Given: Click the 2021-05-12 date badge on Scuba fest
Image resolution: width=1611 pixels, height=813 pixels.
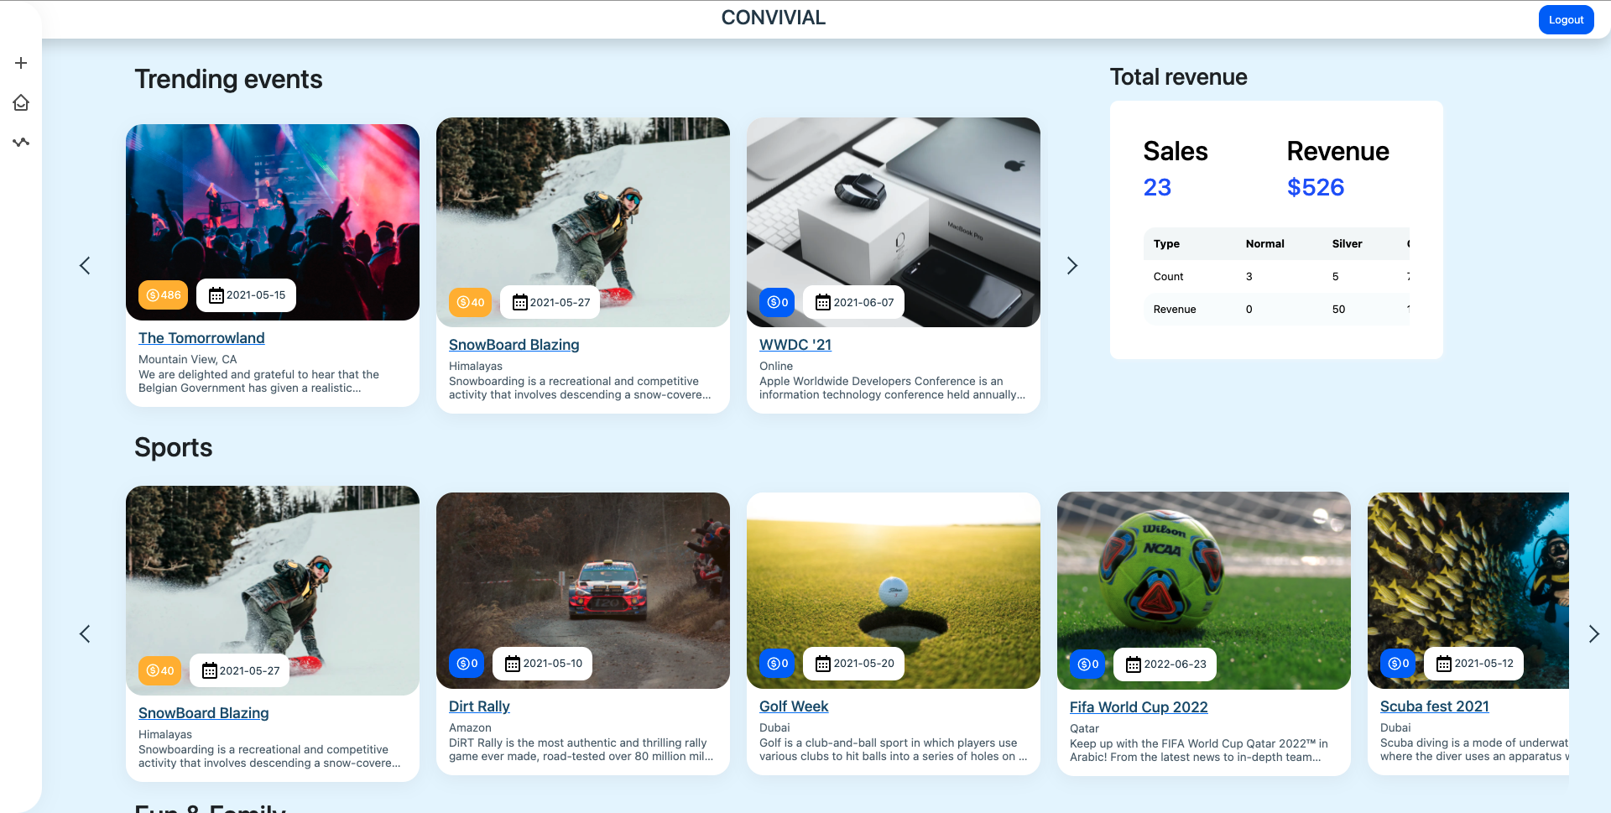Looking at the screenshot, I should click(1474, 664).
